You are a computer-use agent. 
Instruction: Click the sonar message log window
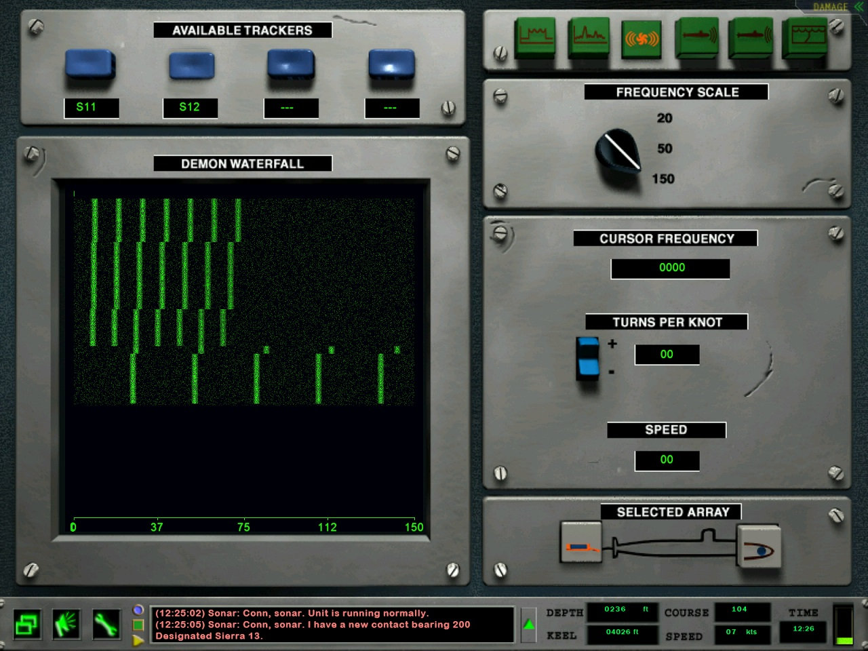tap(332, 625)
